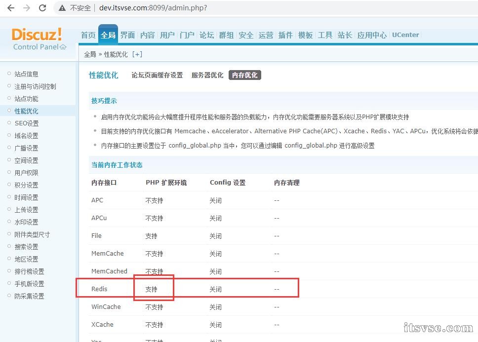Open the 论坛 top menu

(x=207, y=35)
